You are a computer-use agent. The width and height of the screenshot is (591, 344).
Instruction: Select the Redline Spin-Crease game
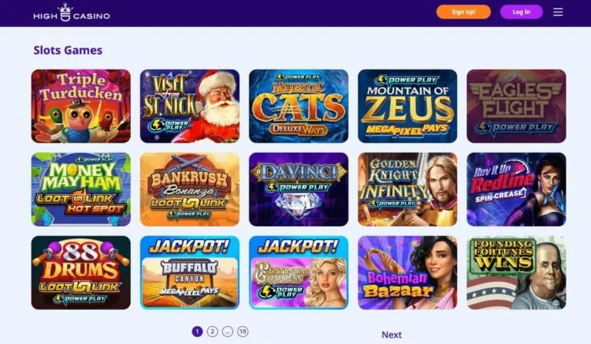(516, 189)
